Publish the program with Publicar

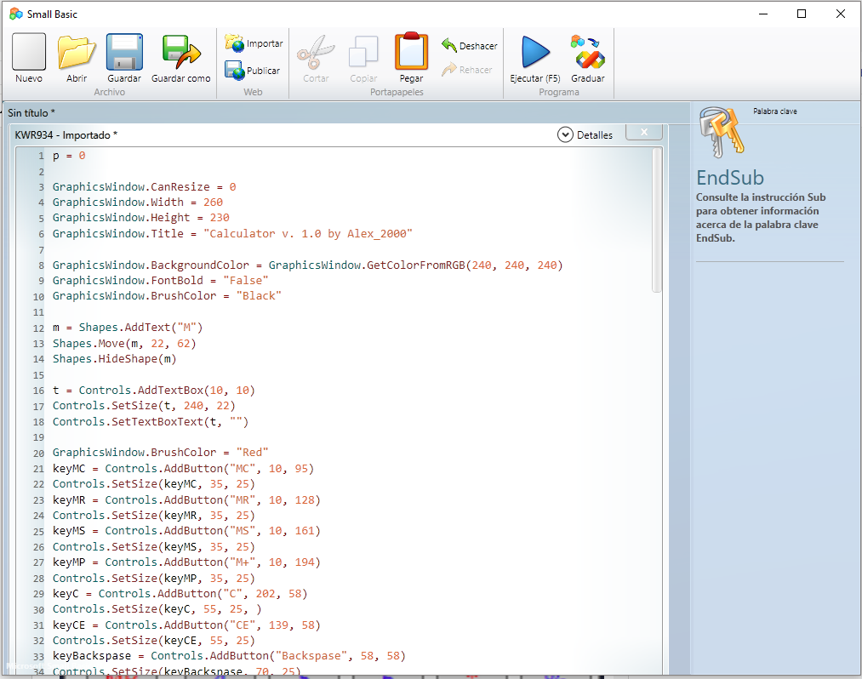point(253,71)
